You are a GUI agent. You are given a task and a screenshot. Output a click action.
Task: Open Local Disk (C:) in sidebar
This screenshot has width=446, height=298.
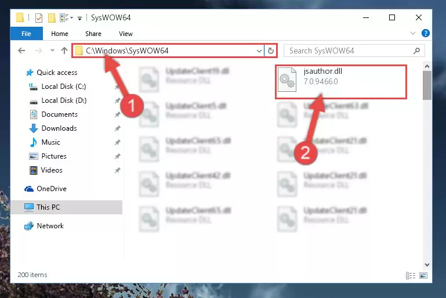[64, 87]
